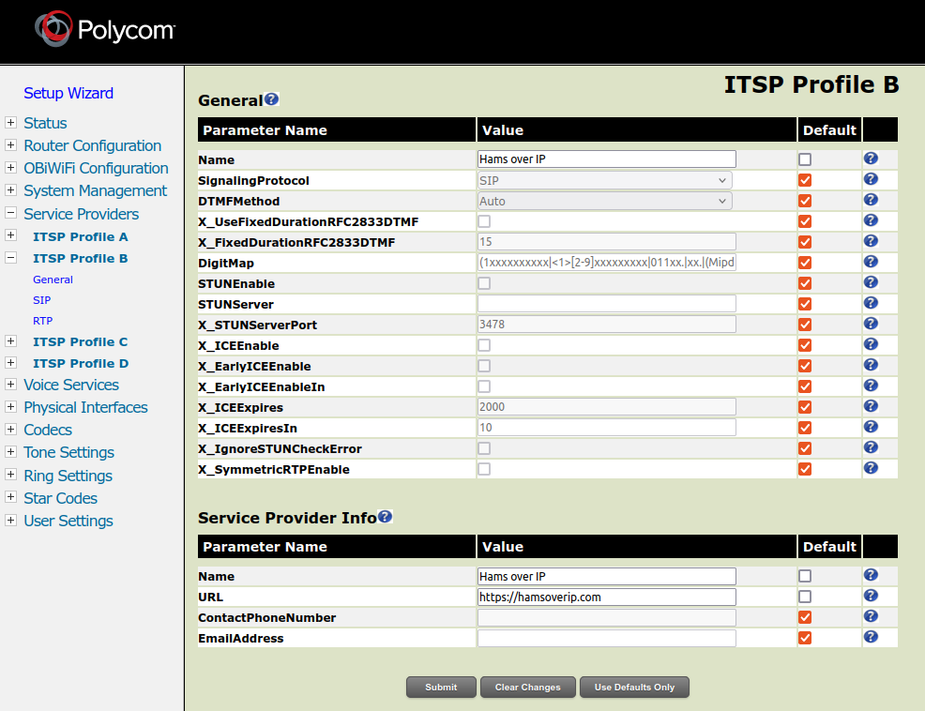The height and width of the screenshot is (711, 925).
Task: Click the General Name input field
Action: coord(606,159)
